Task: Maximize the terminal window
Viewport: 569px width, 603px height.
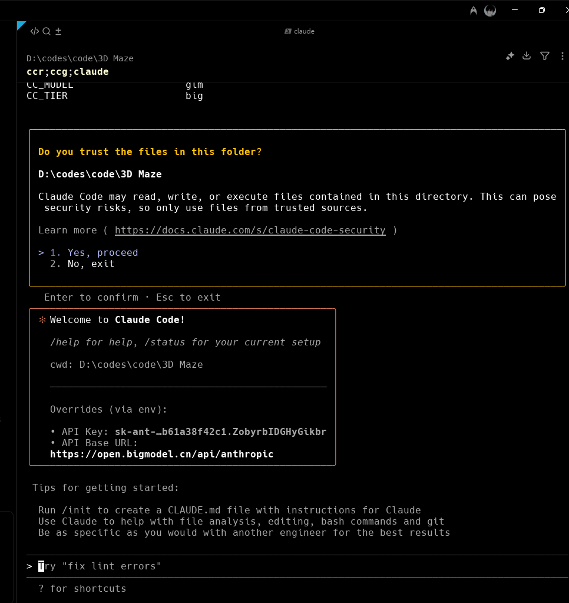Action: (x=541, y=10)
